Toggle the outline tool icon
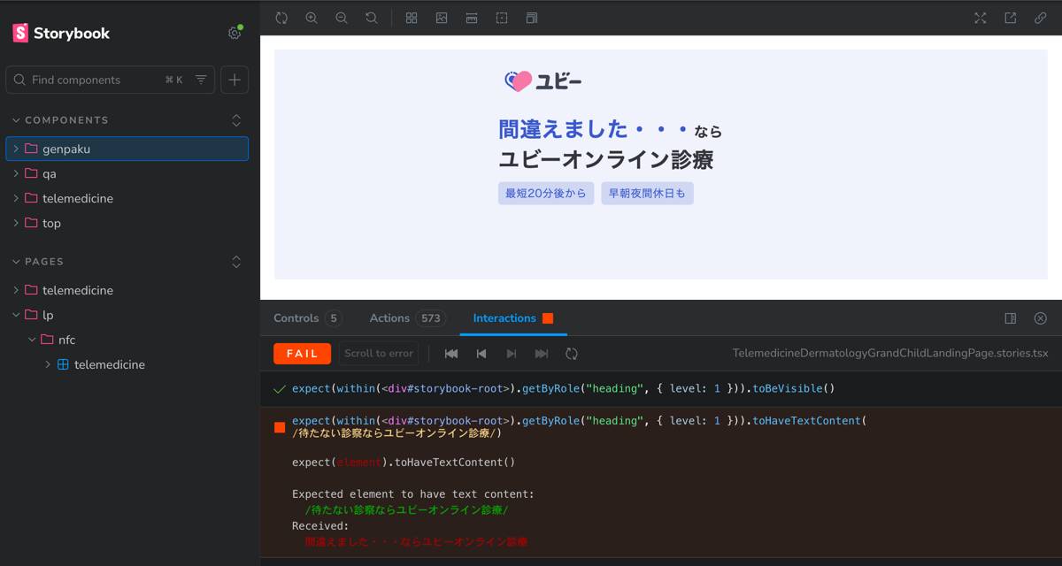 502,18
